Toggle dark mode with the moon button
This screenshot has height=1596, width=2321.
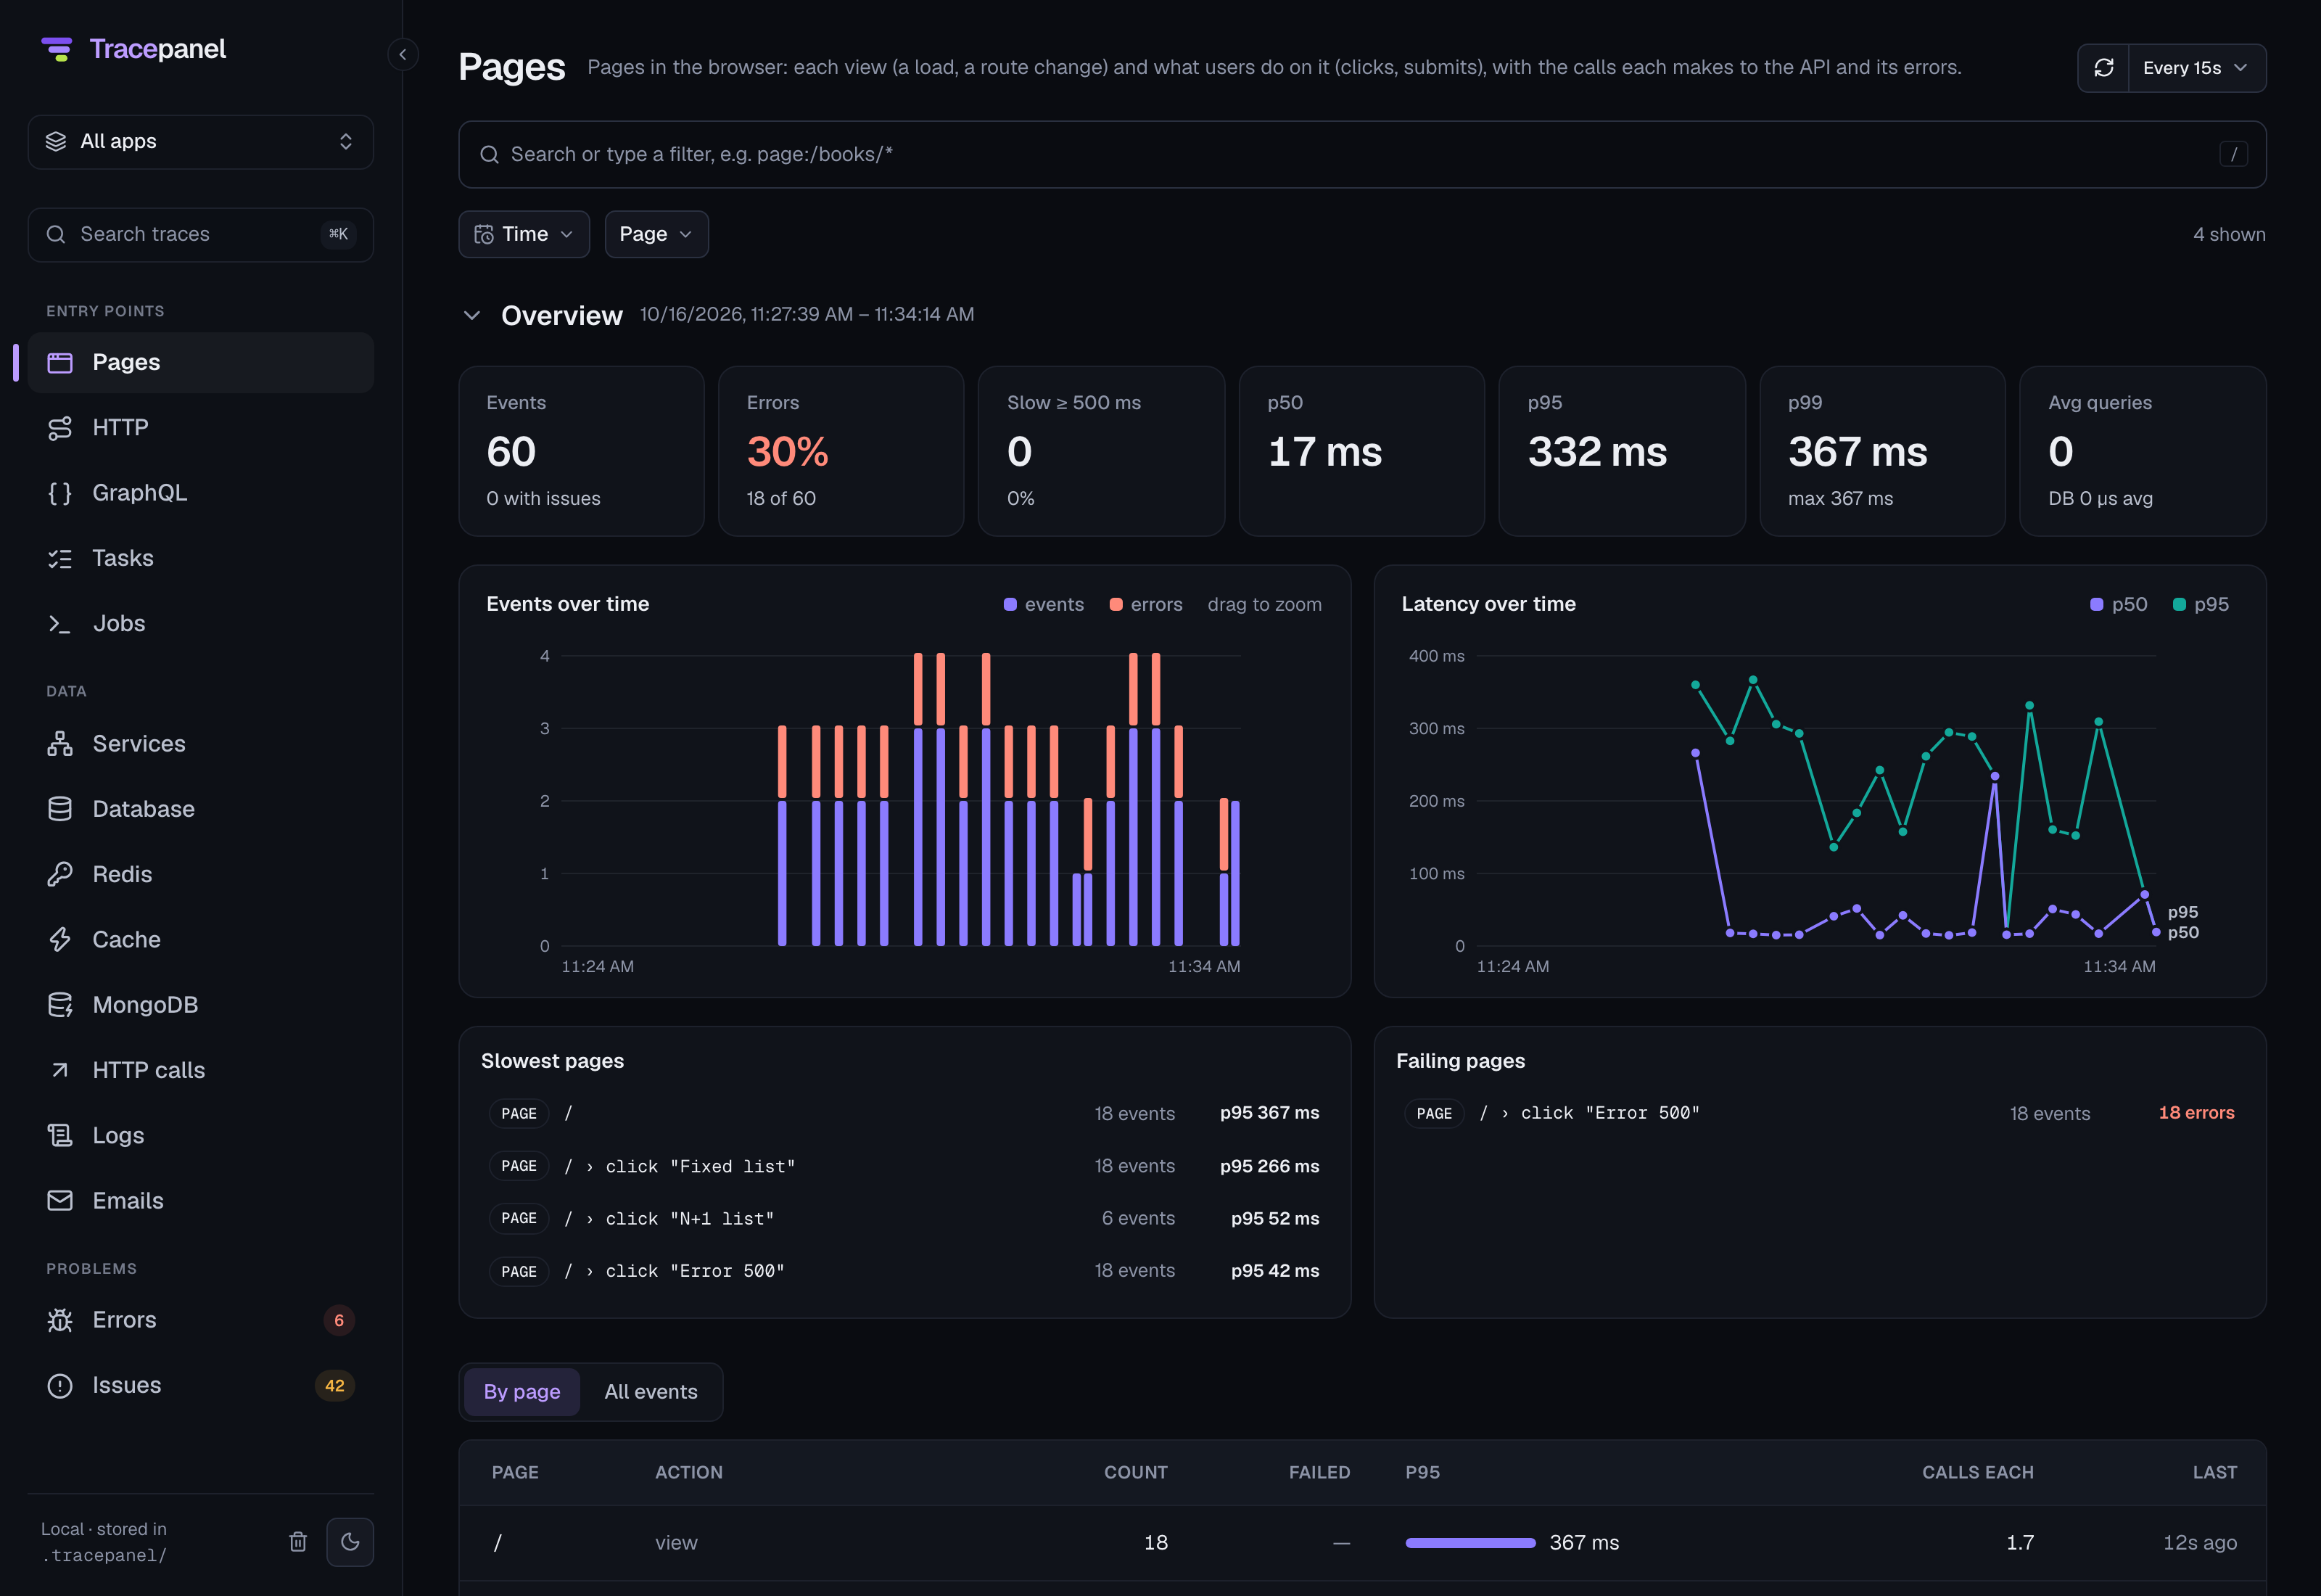click(350, 1542)
